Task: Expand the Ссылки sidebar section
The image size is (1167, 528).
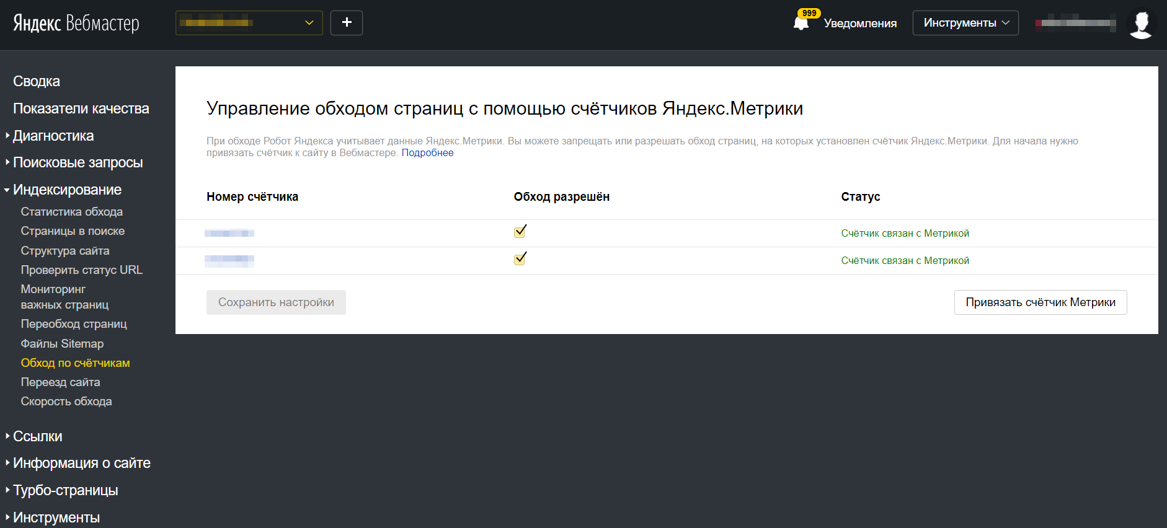Action: point(37,436)
